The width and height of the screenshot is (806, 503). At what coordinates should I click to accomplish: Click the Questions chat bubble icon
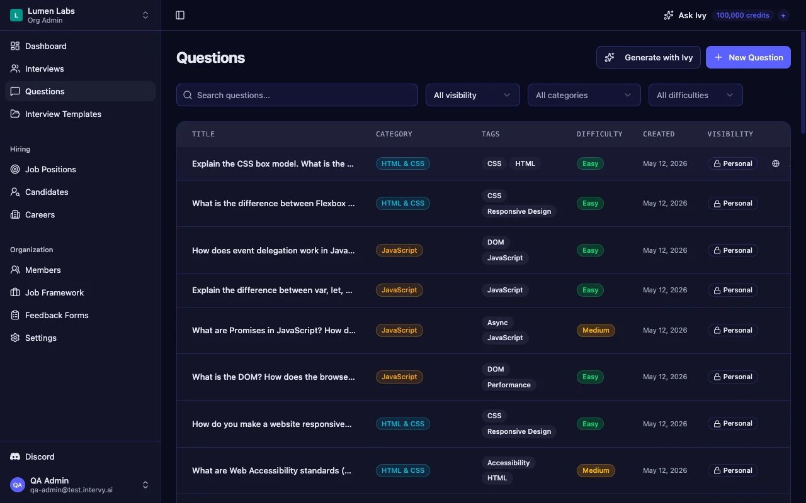click(15, 91)
